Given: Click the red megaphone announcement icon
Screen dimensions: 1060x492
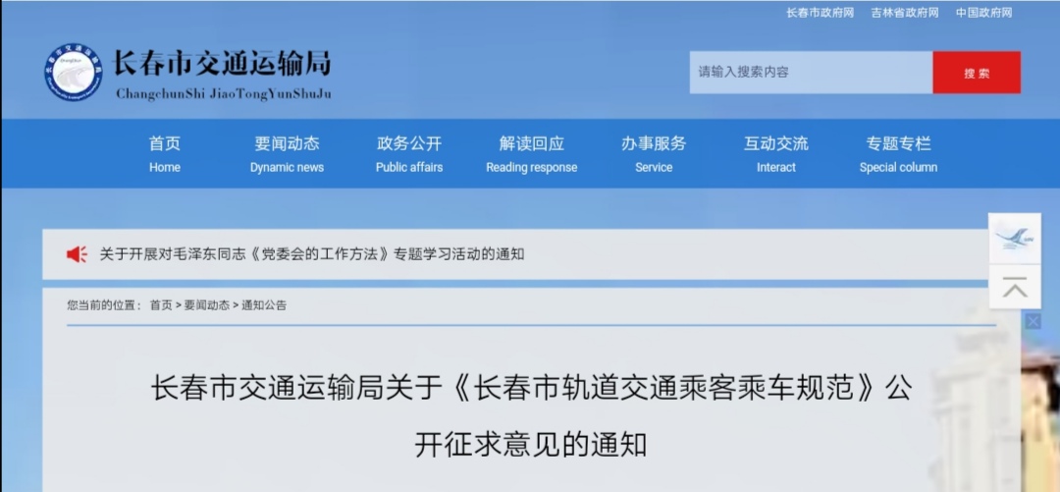Looking at the screenshot, I should click(77, 254).
